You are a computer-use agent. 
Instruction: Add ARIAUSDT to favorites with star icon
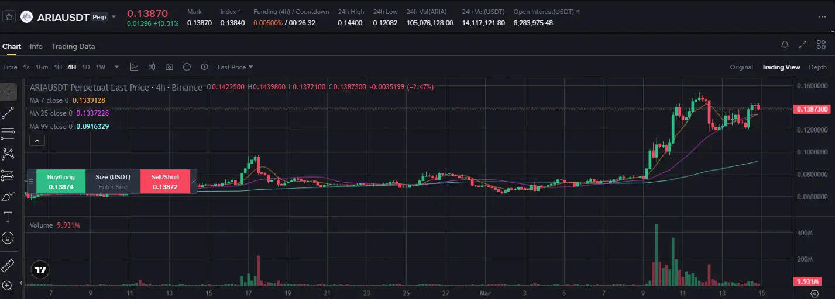[9, 17]
